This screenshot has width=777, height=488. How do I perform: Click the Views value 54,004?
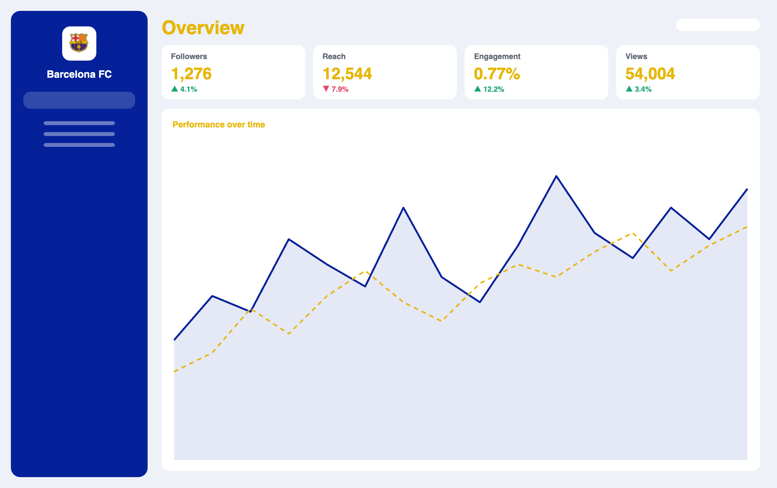[x=650, y=73]
